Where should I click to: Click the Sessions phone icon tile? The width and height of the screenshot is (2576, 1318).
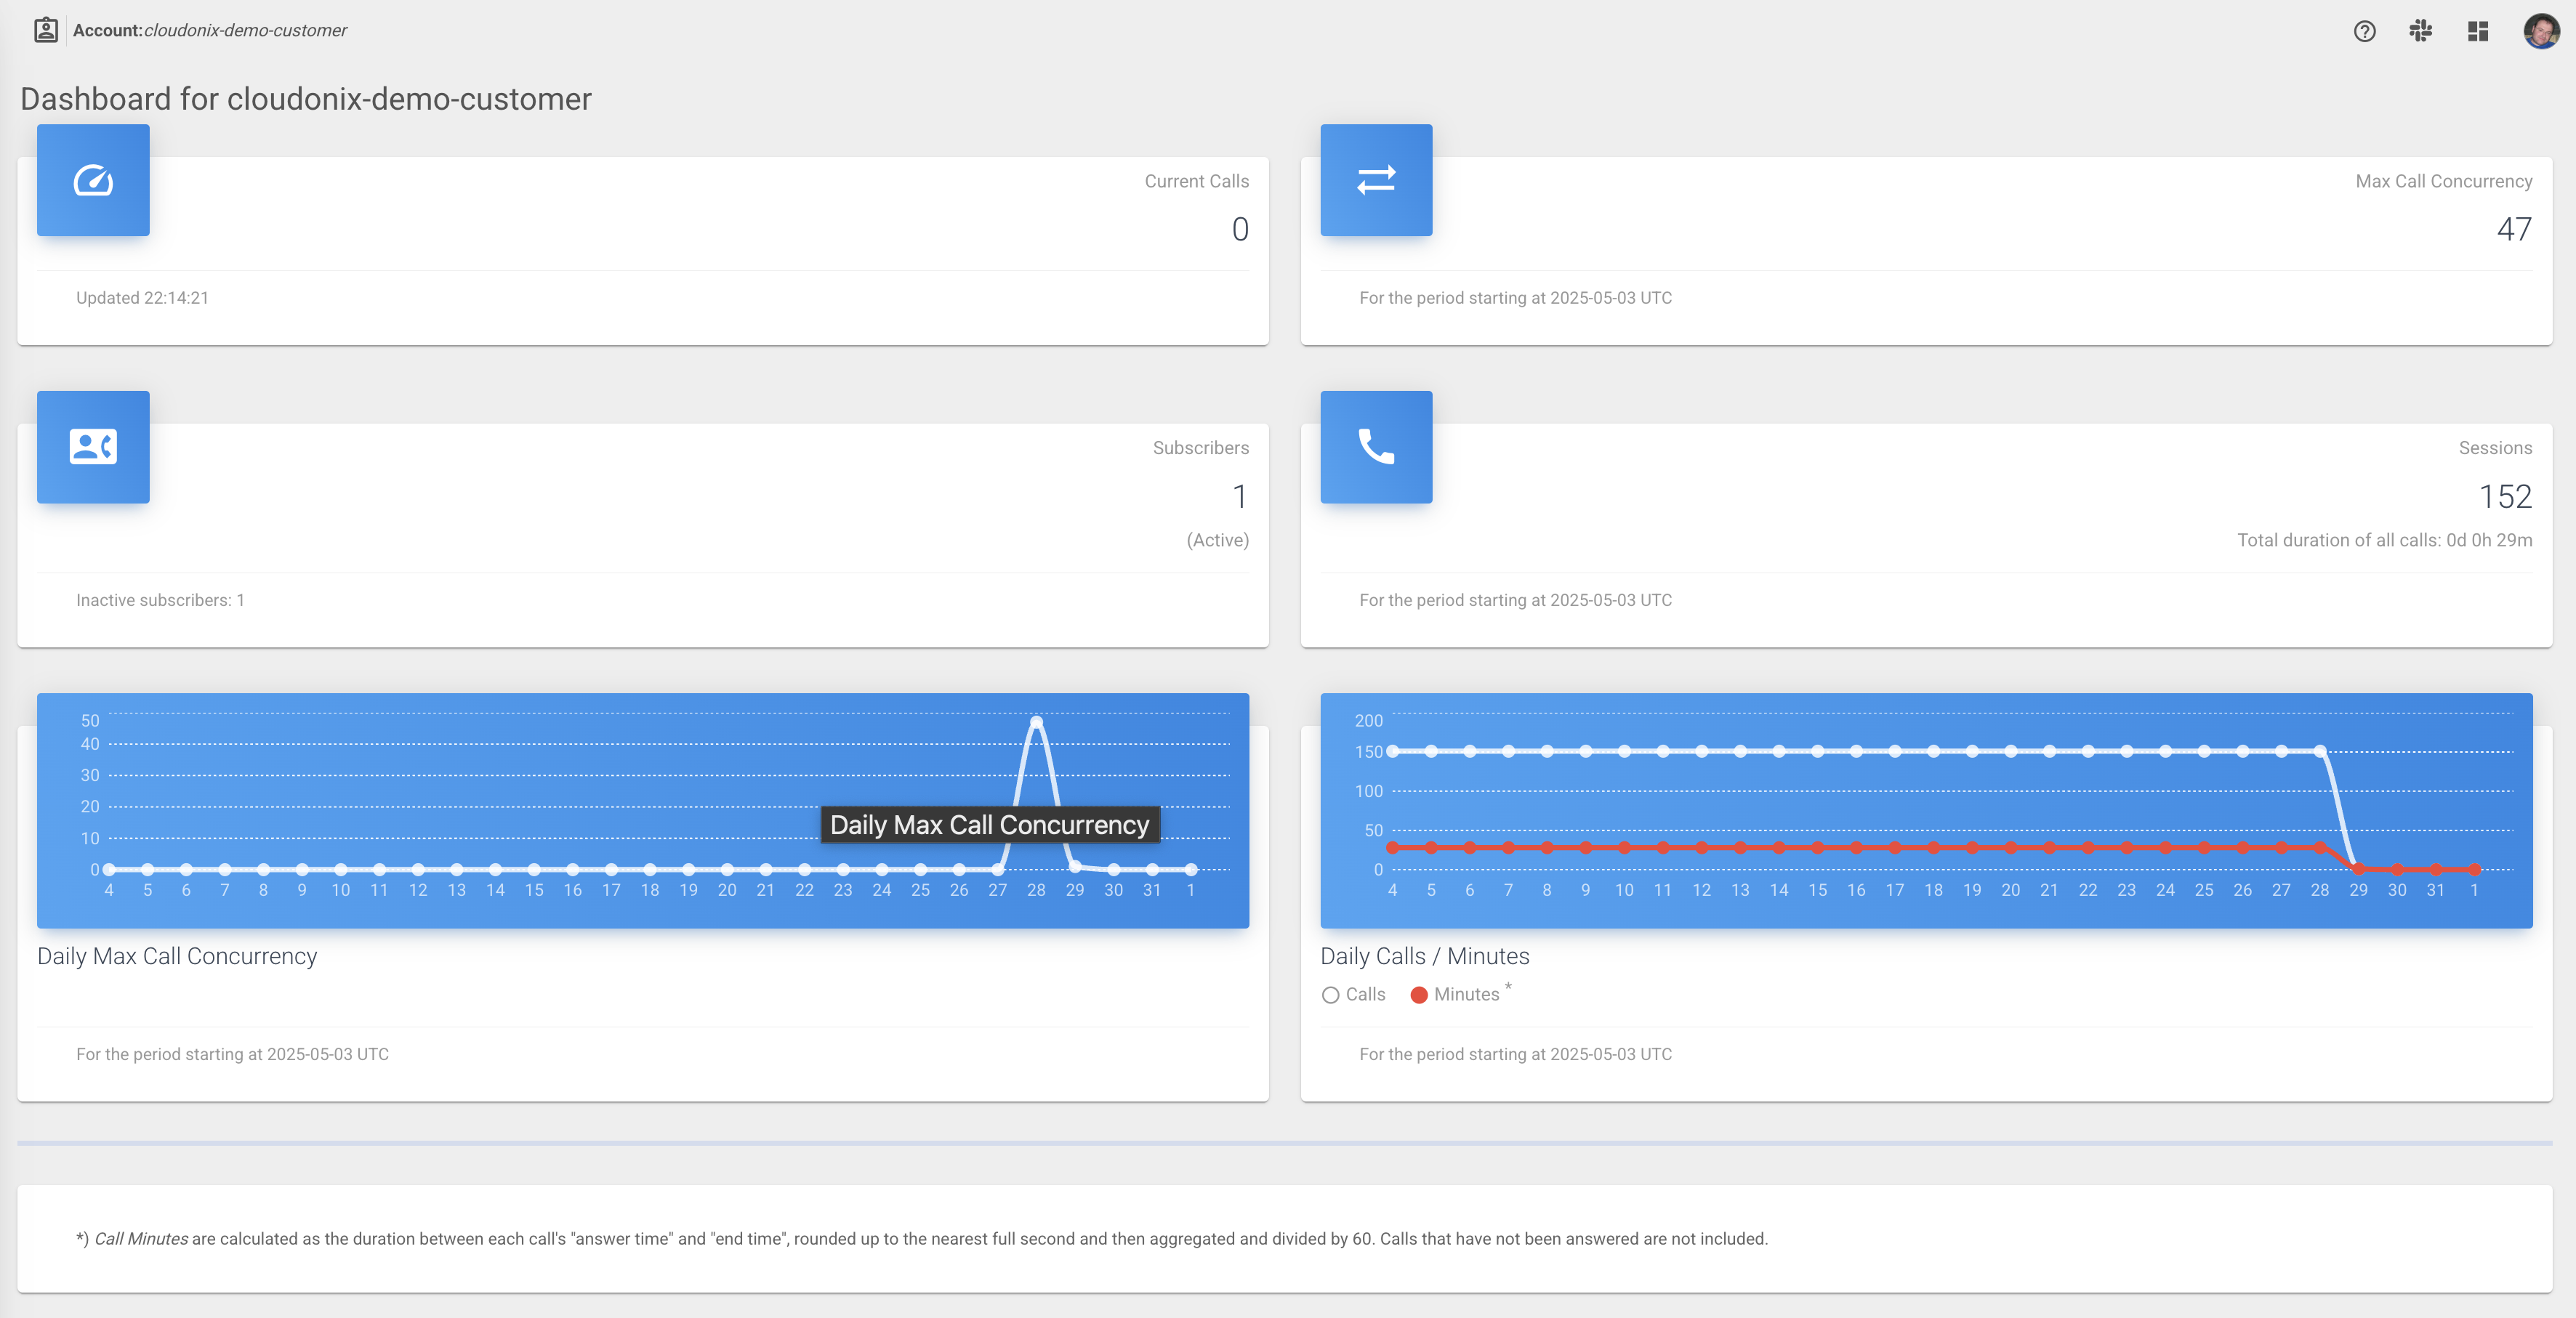click(1376, 447)
